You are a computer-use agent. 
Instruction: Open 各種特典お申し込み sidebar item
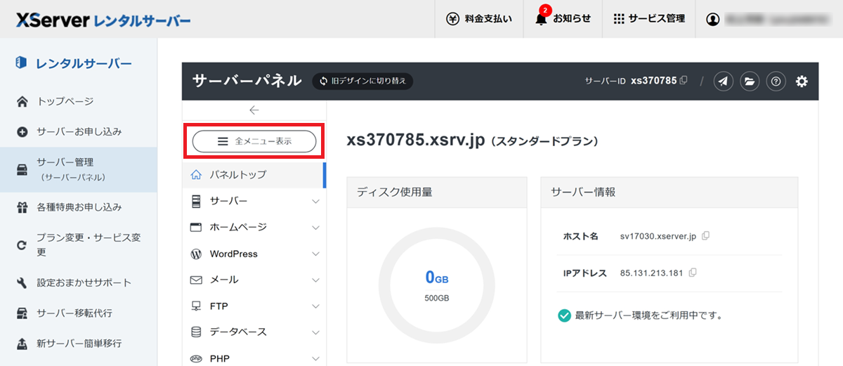coord(79,207)
